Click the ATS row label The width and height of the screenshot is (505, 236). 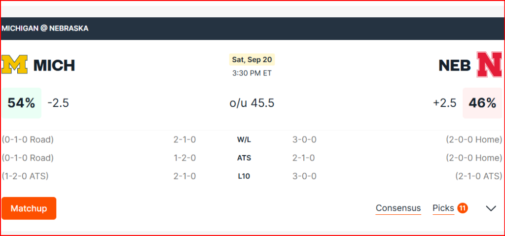244,158
